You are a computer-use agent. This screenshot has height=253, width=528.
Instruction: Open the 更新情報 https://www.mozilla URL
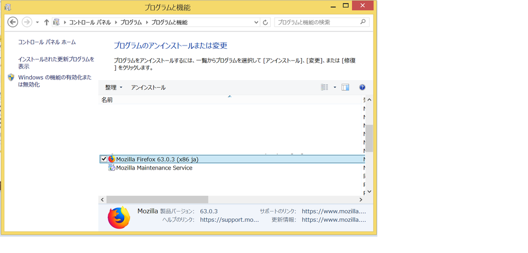pos(334,220)
